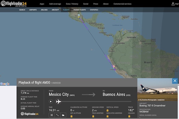Click the Flightradar24 logo in header
179x119 pixels.
[x=14, y=4]
